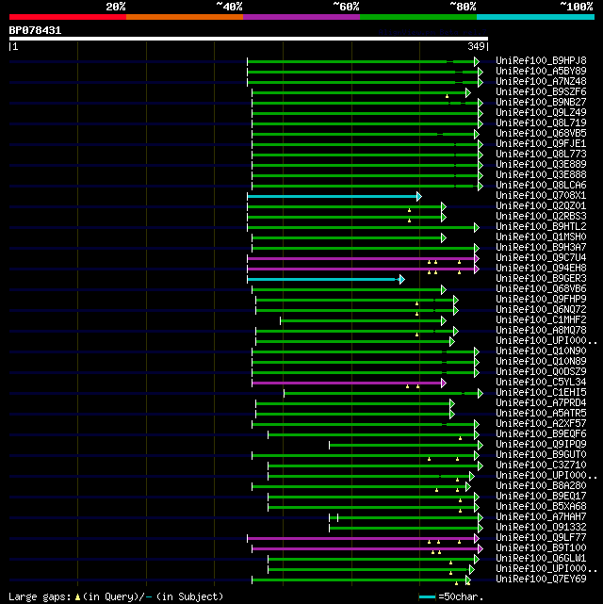Viewport: 603px width, 604px height.
Task: Click the UniRef100_B5XA68 label
Action: (x=541, y=507)
